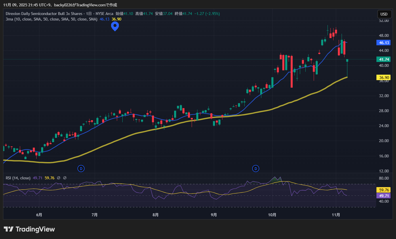This screenshot has width=396, height=239.
Task: Click the yellow 36.90 SMA axis label
Action: tap(384, 78)
